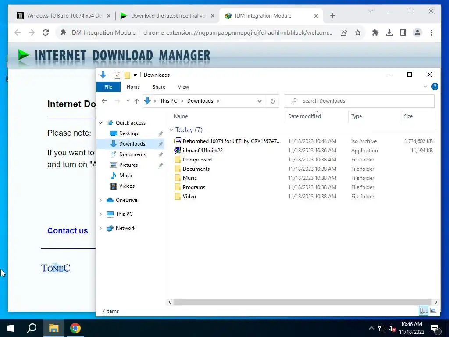Click Chrome back arrow

click(x=18, y=32)
